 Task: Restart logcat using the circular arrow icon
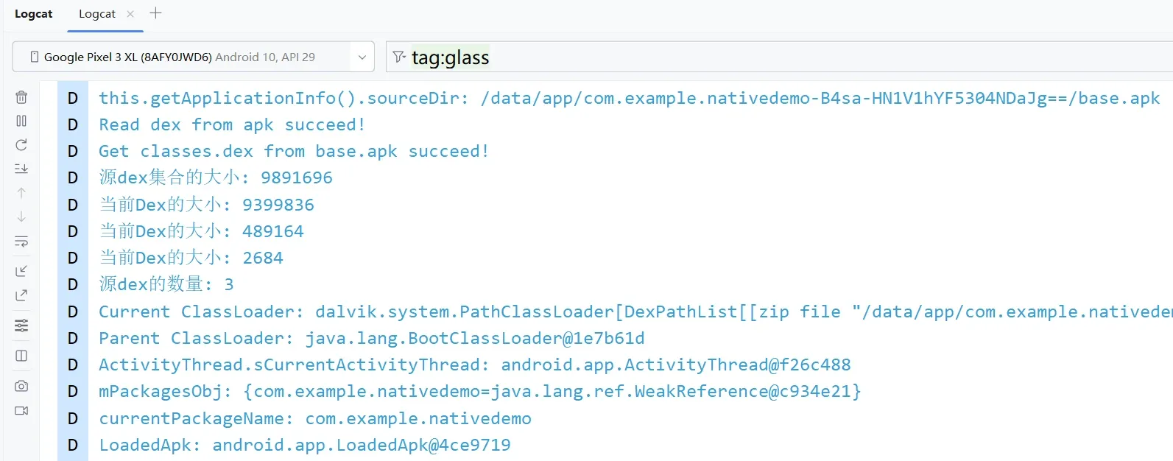click(21, 145)
